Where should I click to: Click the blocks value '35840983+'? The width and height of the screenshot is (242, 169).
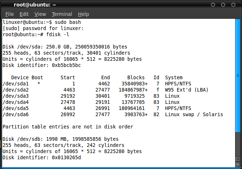pyautogui.click(x=135, y=84)
